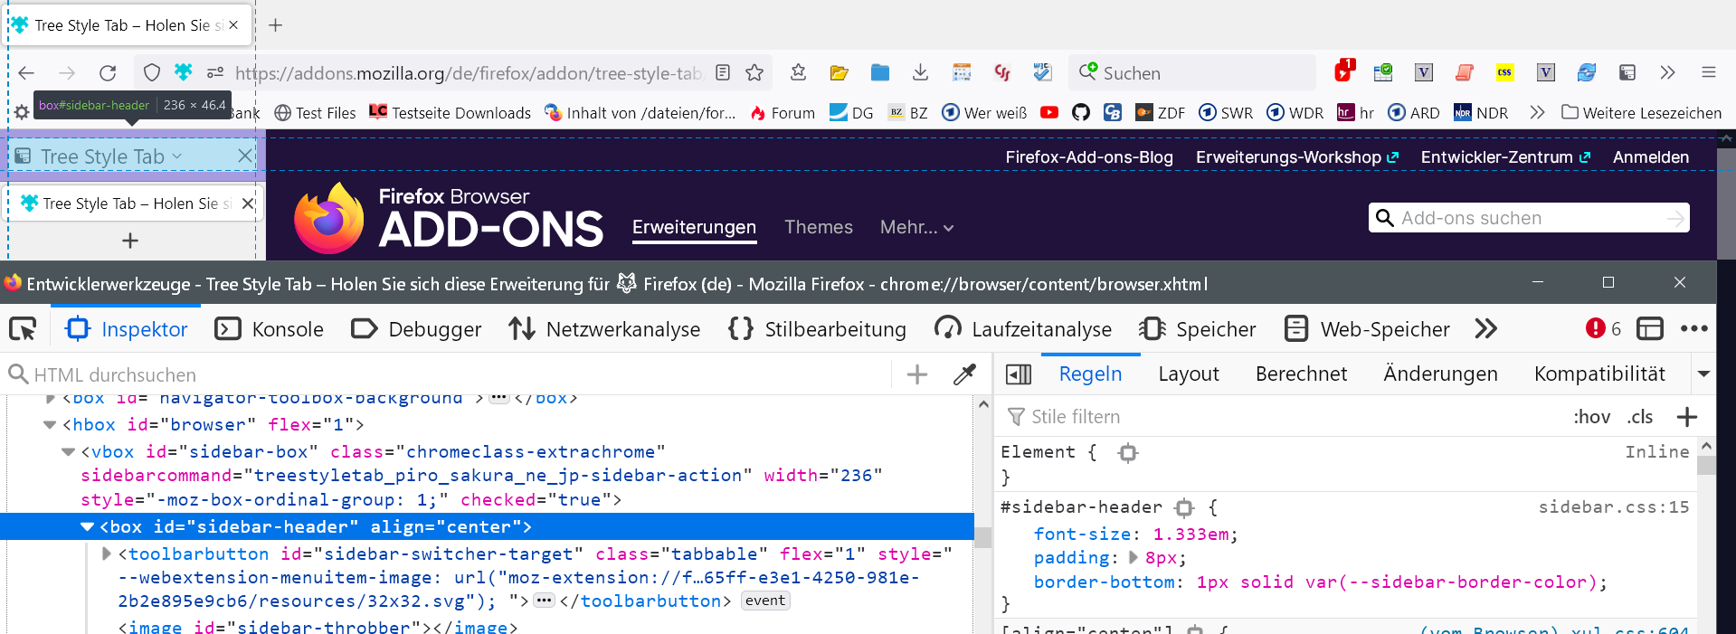Switch to the Layout tab
The image size is (1736, 634).
point(1189,374)
